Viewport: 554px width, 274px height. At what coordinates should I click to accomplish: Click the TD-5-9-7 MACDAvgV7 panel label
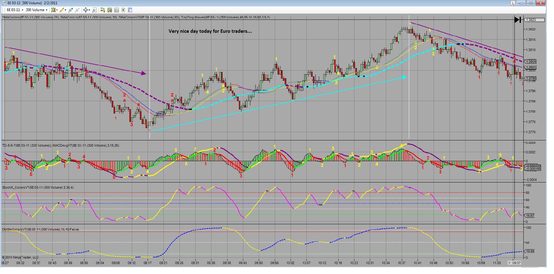click(x=61, y=145)
